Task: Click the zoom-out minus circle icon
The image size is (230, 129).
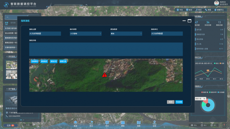Action: (202, 125)
